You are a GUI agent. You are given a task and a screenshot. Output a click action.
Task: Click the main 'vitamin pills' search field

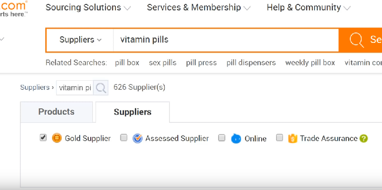[x=224, y=40]
